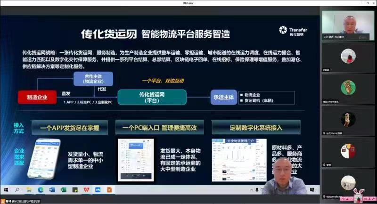
Task: Click the 合作主体 (物流企业) box
Action: [x=93, y=79]
